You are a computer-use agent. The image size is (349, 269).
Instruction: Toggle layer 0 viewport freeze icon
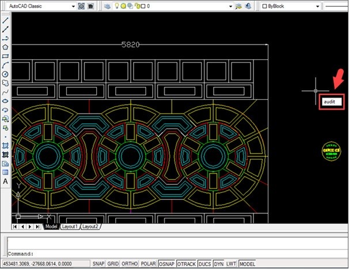[130, 6]
